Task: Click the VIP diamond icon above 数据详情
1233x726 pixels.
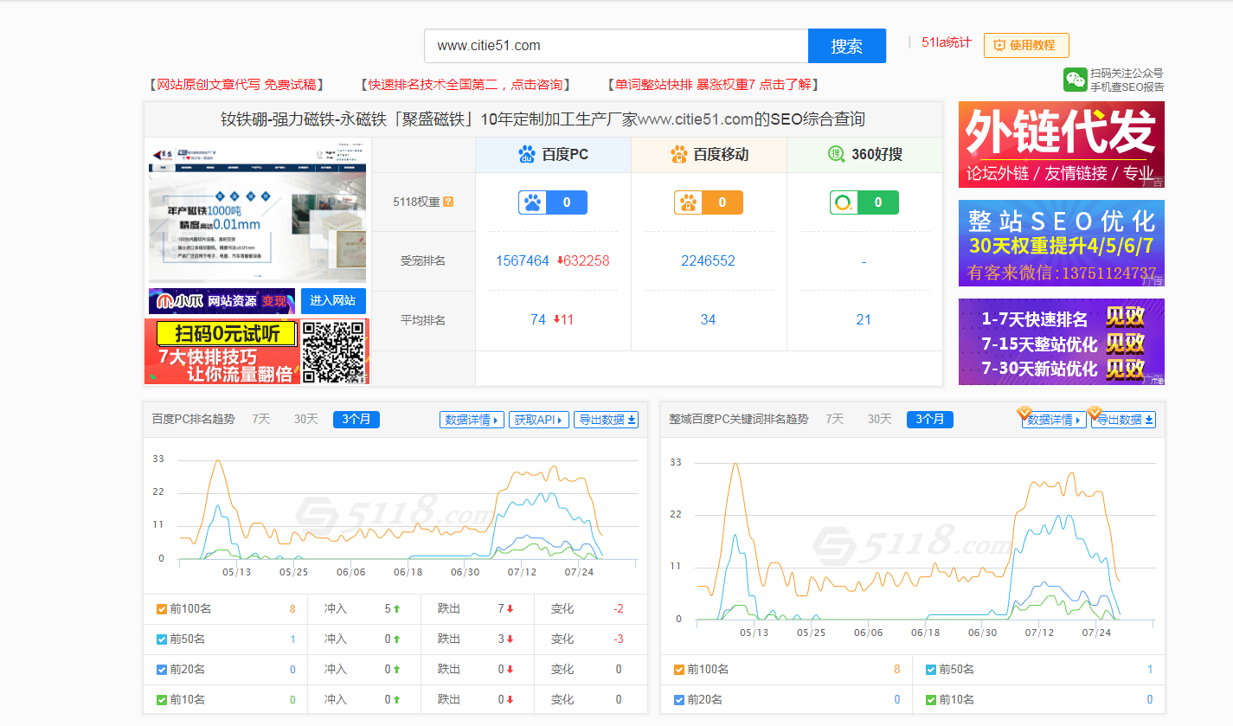Action: pos(1024,413)
